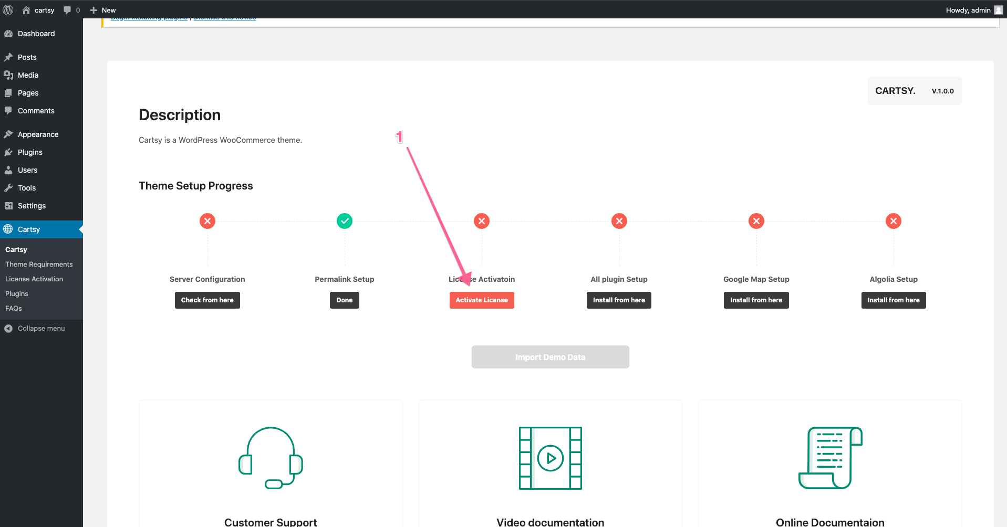Click the Theme Setup Progress heading
The height and width of the screenshot is (527, 1007).
(196, 186)
